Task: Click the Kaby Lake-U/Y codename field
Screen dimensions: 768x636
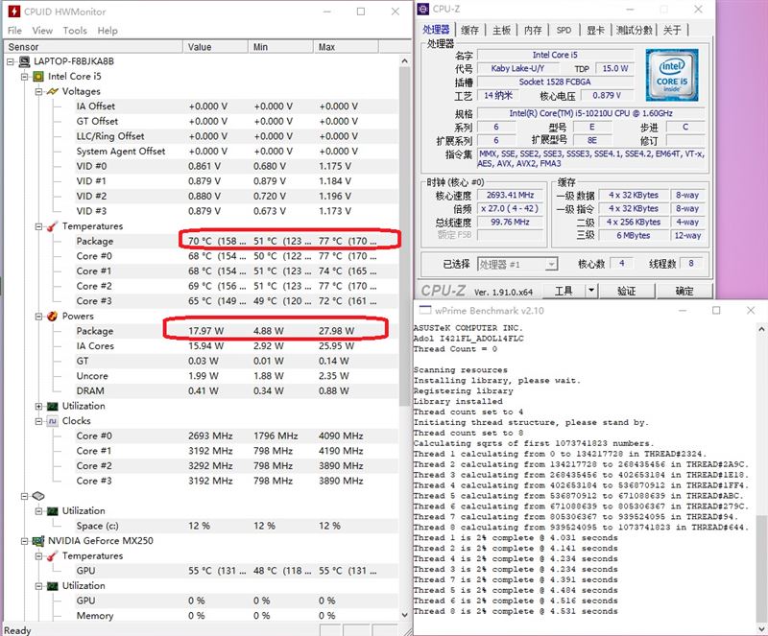Action: 517,68
